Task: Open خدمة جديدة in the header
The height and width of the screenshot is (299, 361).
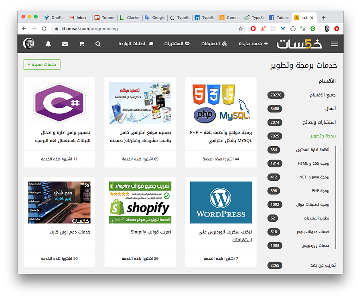Action: (x=253, y=43)
